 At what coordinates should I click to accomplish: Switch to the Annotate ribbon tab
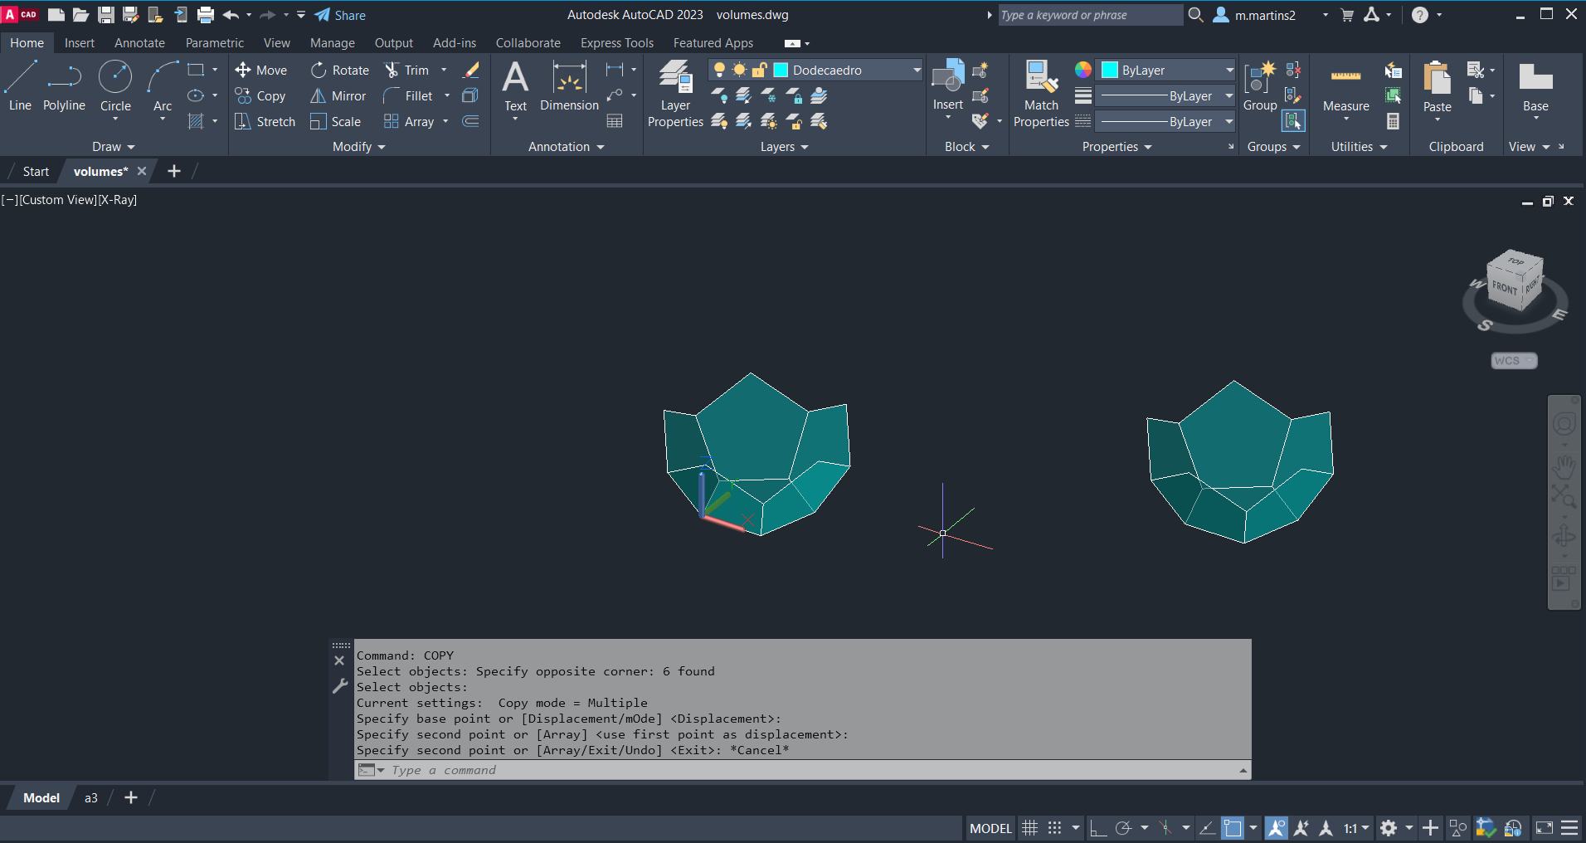(x=139, y=43)
